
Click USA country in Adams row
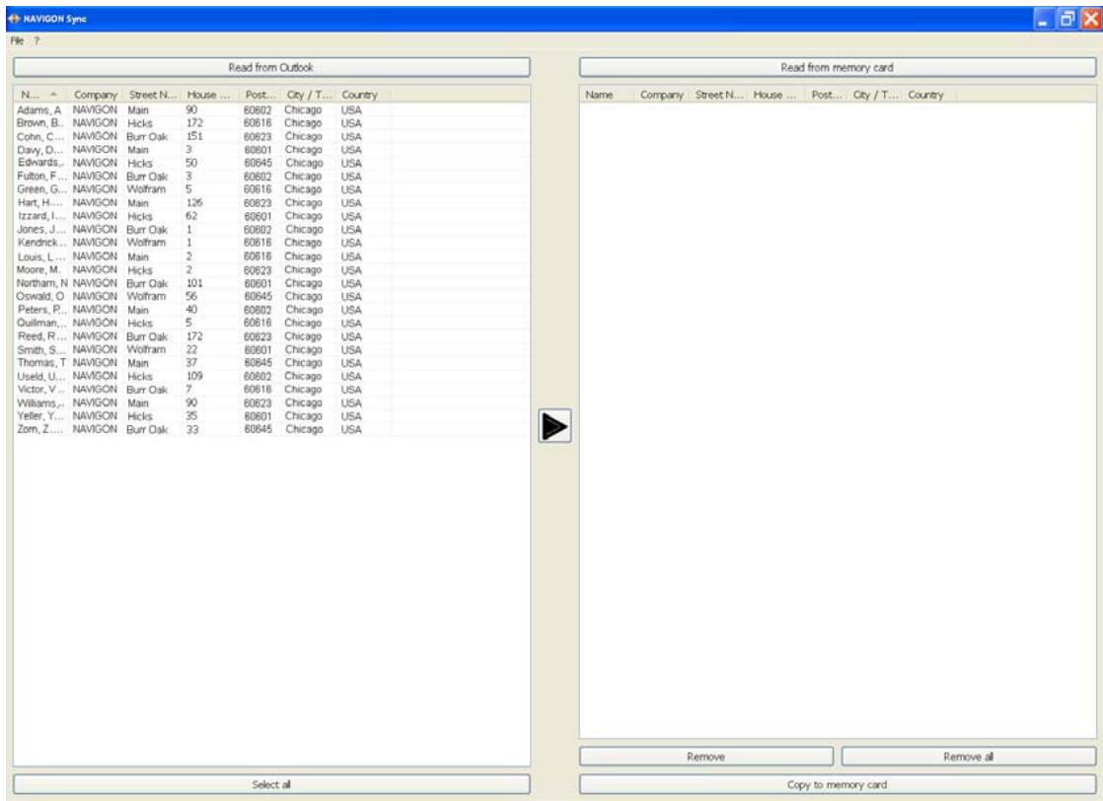pos(351,110)
